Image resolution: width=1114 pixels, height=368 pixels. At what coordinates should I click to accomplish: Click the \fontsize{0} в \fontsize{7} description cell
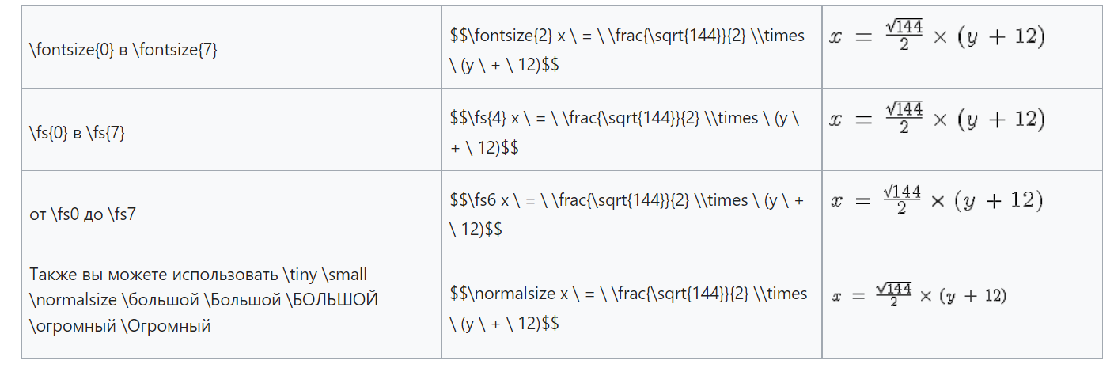pyautogui.click(x=123, y=51)
